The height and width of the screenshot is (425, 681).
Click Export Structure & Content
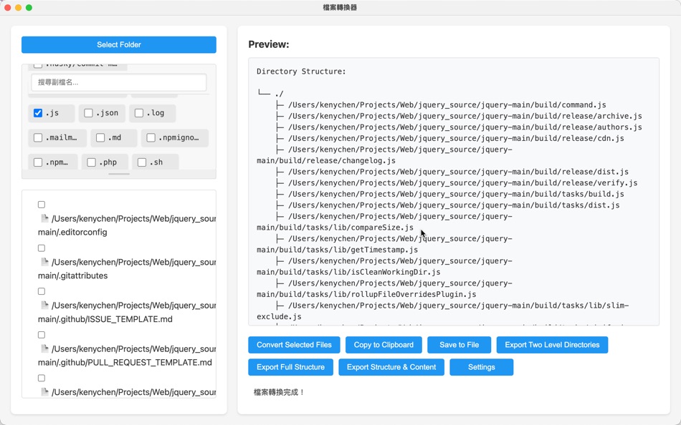391,367
